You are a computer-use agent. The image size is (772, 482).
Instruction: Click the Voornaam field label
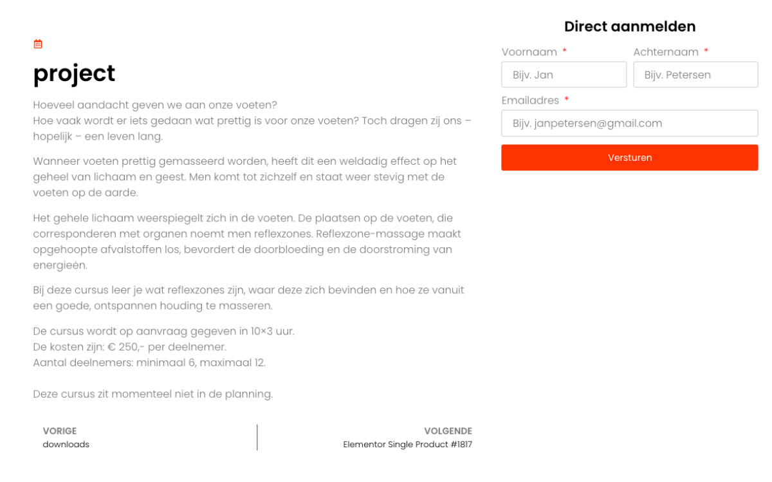point(529,51)
